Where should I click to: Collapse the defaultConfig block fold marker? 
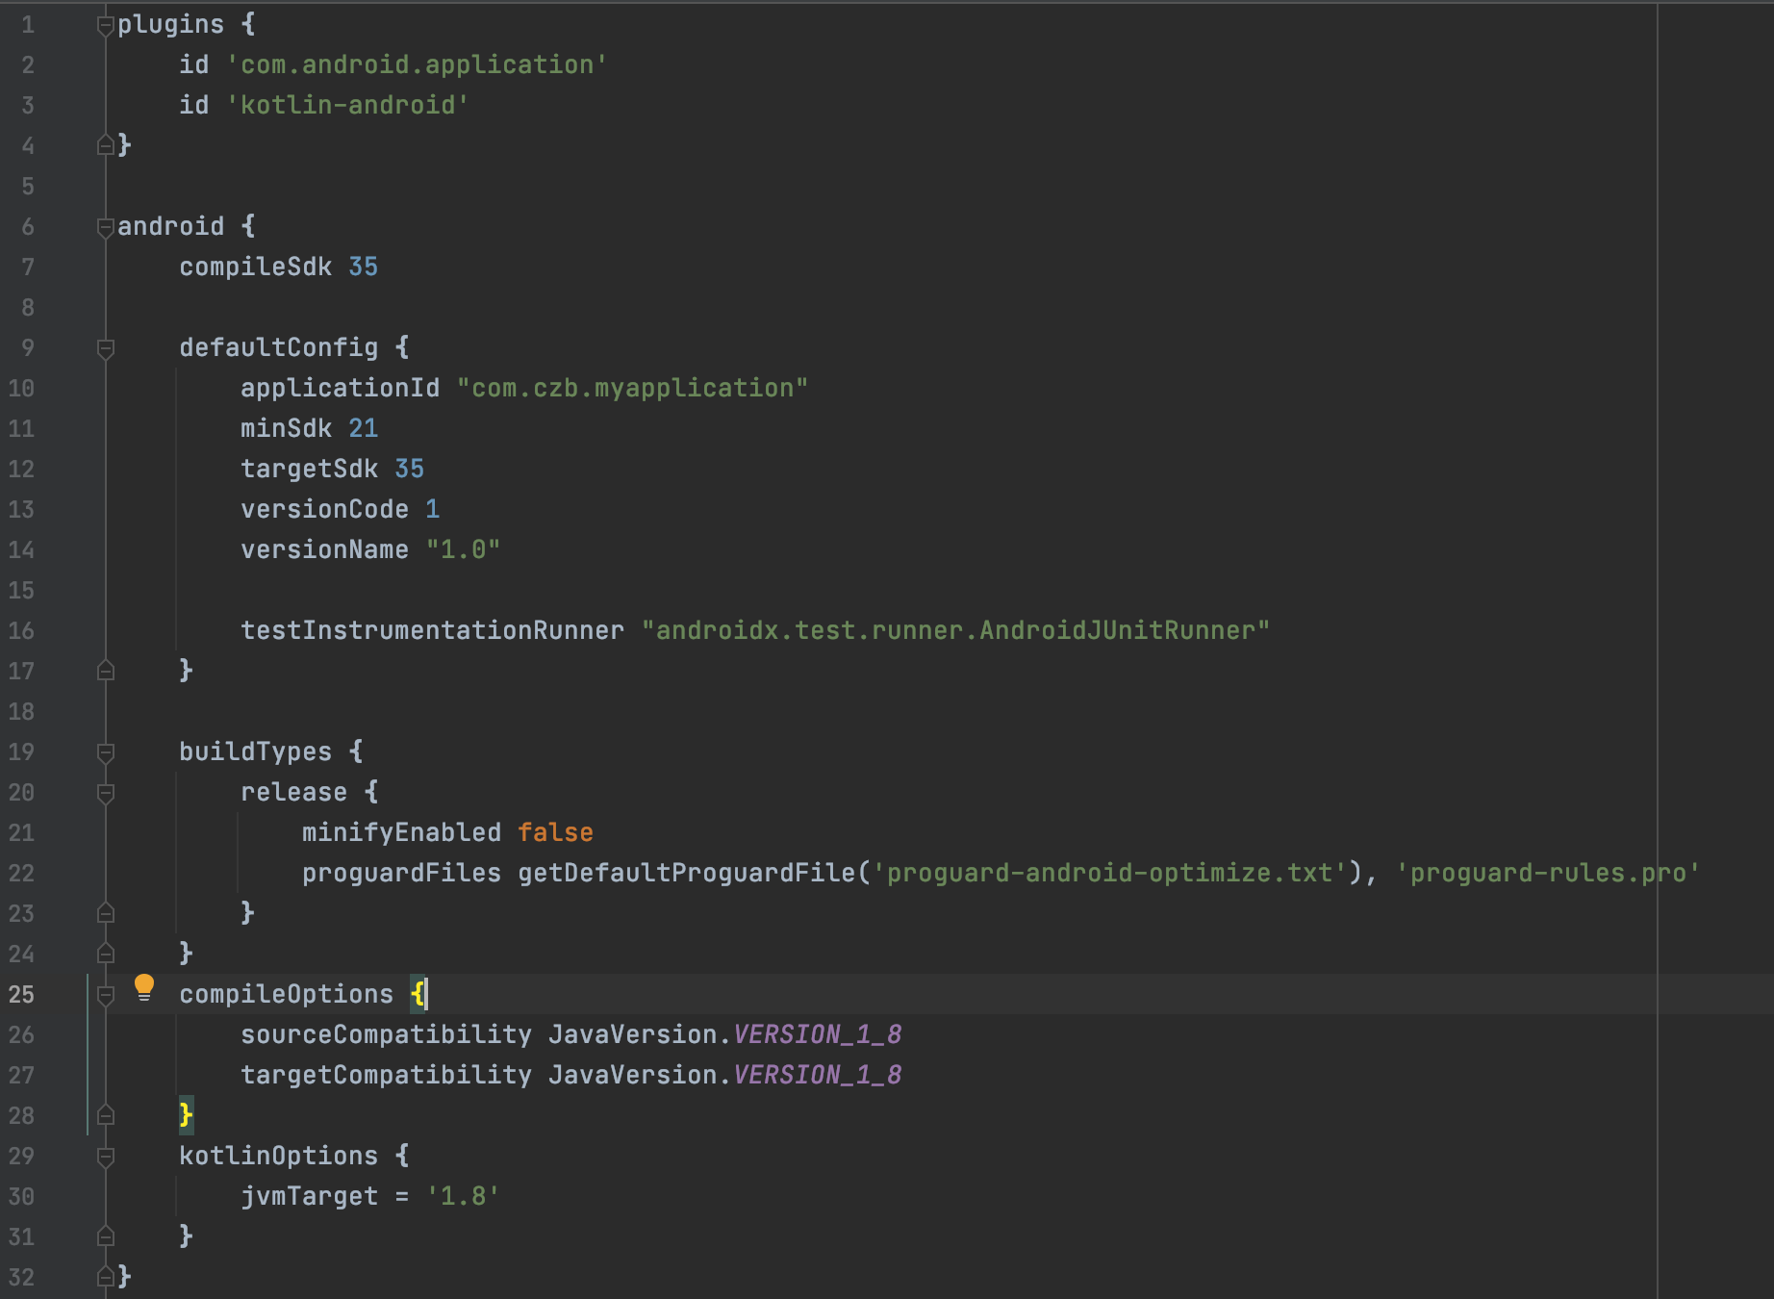(104, 347)
